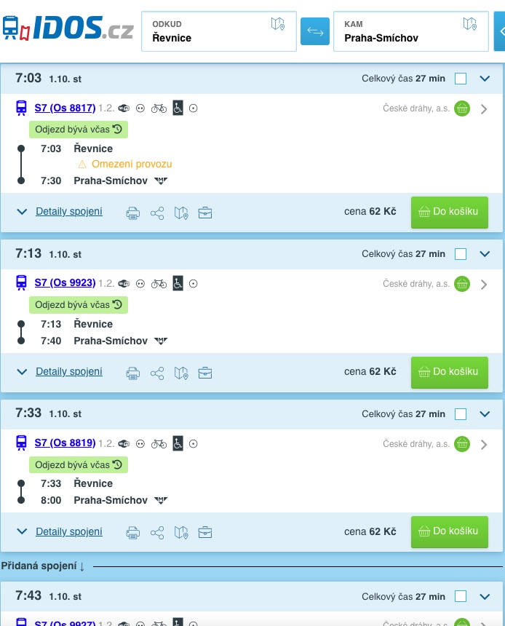
Task: Check the 7:33 connection checkbox
Action: [x=461, y=414]
